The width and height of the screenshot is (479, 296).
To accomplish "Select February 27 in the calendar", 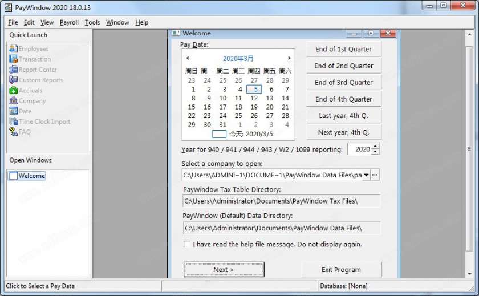I will [254, 80].
